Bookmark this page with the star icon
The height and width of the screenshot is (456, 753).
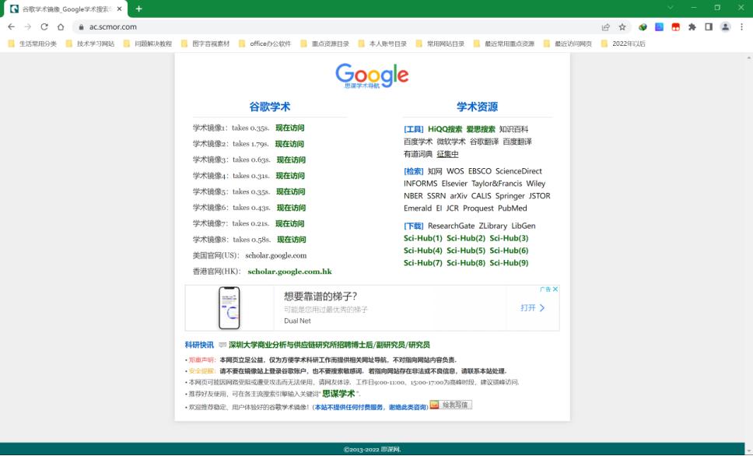622,27
